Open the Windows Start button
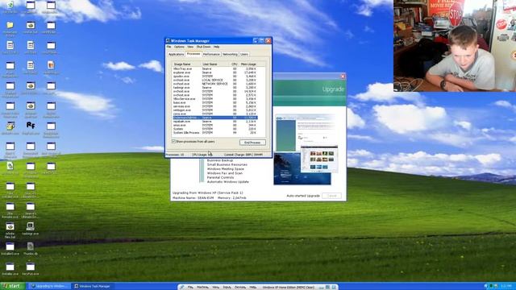516x290 pixels. [x=13, y=286]
